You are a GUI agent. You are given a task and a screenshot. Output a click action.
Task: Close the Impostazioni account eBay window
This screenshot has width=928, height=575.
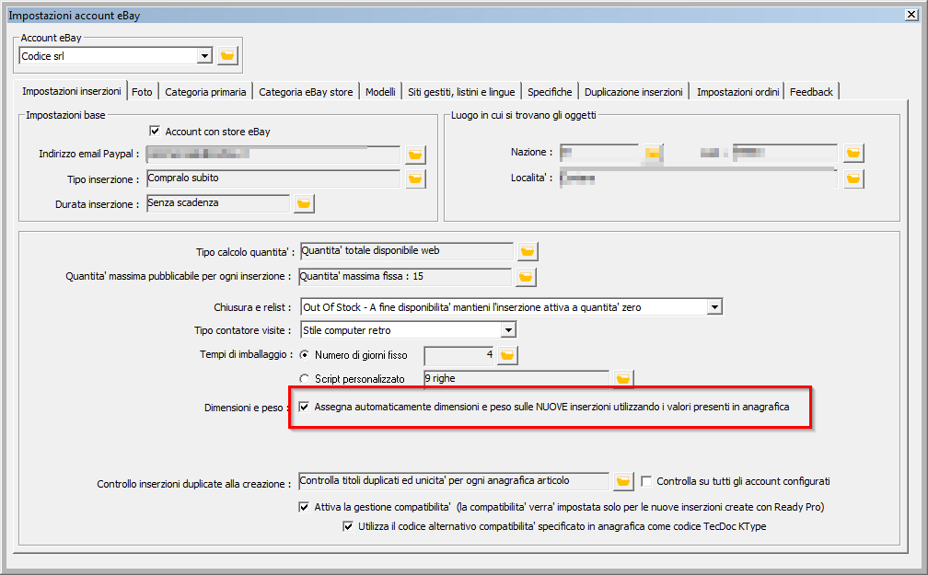(911, 15)
